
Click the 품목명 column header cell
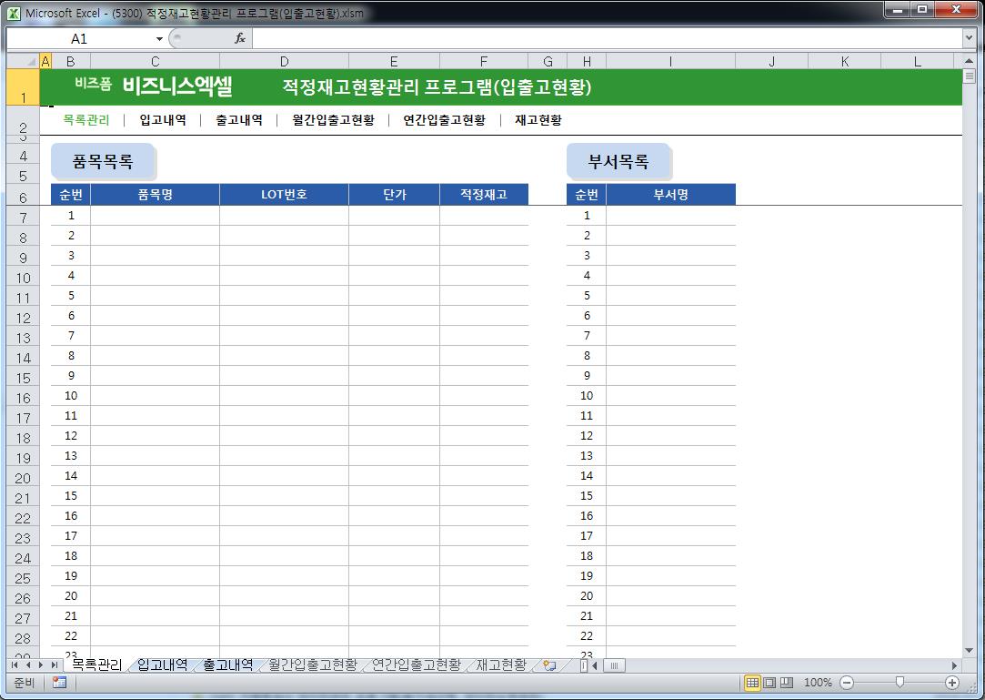(x=156, y=194)
